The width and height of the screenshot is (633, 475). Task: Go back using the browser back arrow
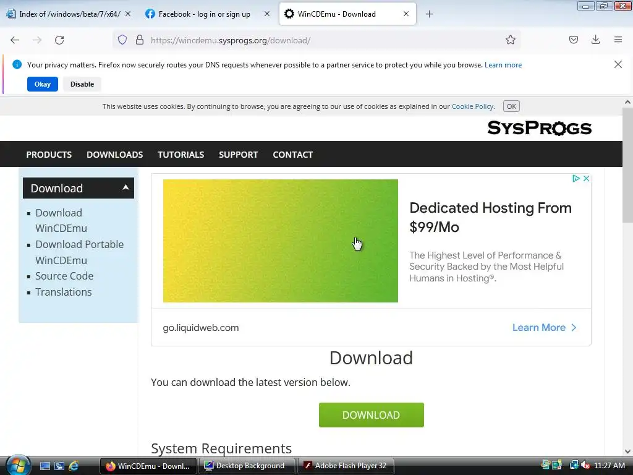click(15, 40)
